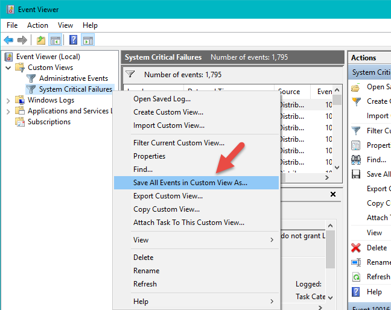Expand the Windows Logs tree node
The width and height of the screenshot is (391, 310).
[x=8, y=101]
